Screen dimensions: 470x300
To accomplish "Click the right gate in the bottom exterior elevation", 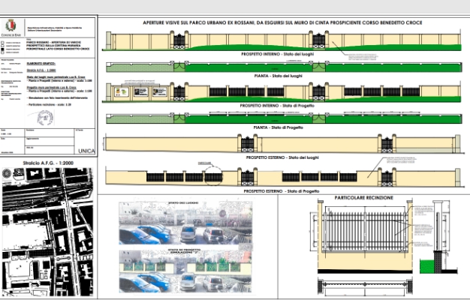I will (389, 177).
